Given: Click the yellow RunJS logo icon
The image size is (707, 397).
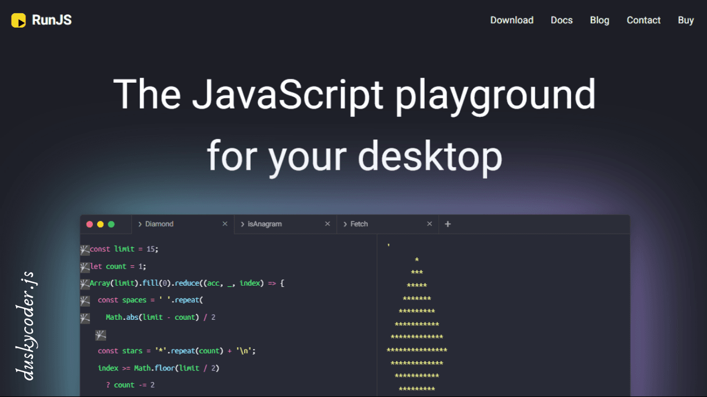Looking at the screenshot, I should pos(18,20).
